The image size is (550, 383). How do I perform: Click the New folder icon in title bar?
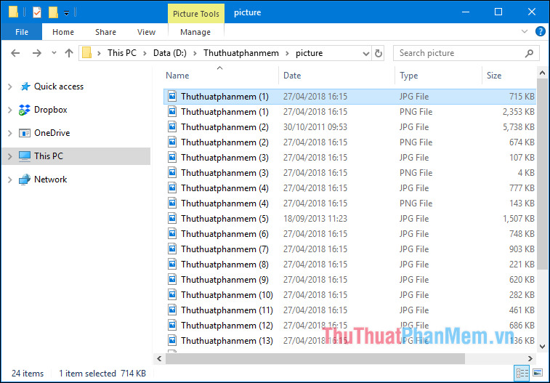53,12
